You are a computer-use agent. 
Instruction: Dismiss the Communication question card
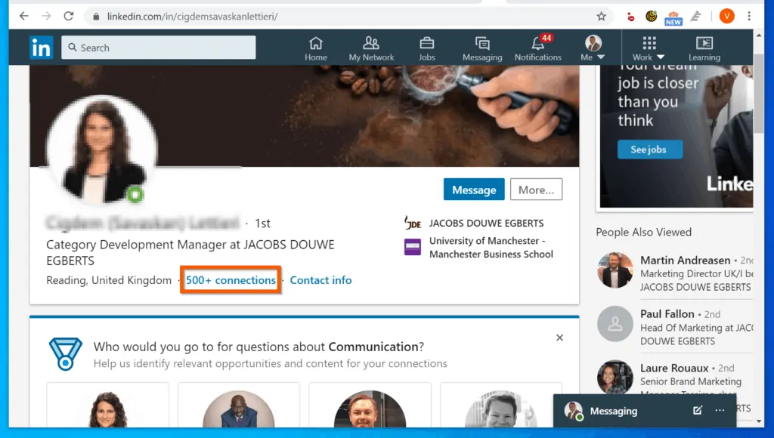559,338
